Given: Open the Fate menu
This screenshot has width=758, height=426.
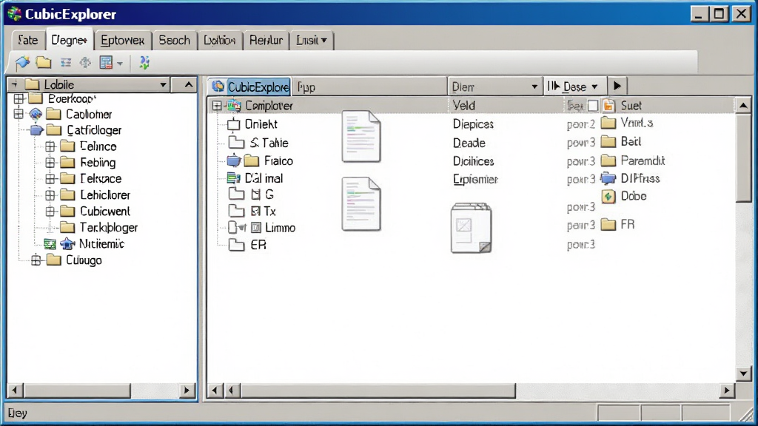Looking at the screenshot, I should point(27,40).
